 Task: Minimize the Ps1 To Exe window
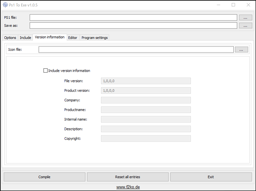218,5
